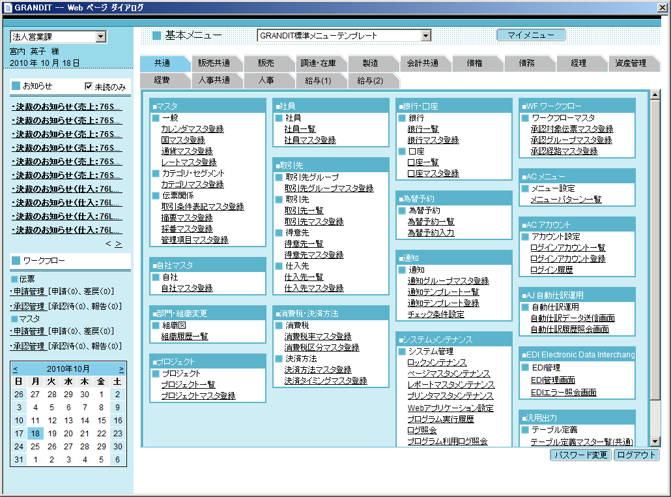The width and height of the screenshot is (671, 497).
Task: Open マスタ 承認管理 workflow link
Action: tap(28, 346)
